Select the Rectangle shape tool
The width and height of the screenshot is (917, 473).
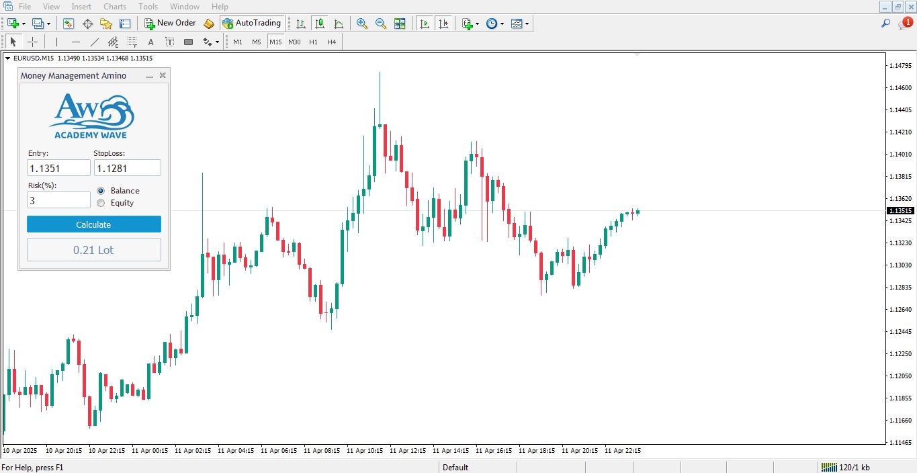(188, 42)
